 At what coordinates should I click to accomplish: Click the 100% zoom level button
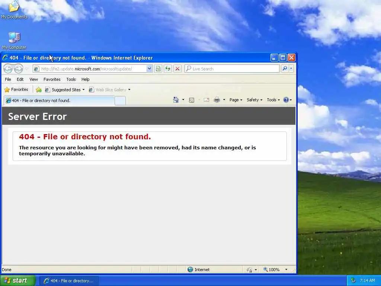point(271,270)
